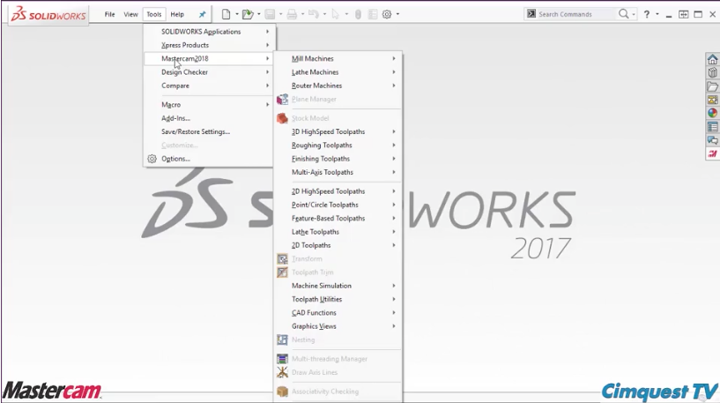Open 3D HighSpeed Toolpaths submenu
This screenshot has height=403, width=720.
[338, 131]
